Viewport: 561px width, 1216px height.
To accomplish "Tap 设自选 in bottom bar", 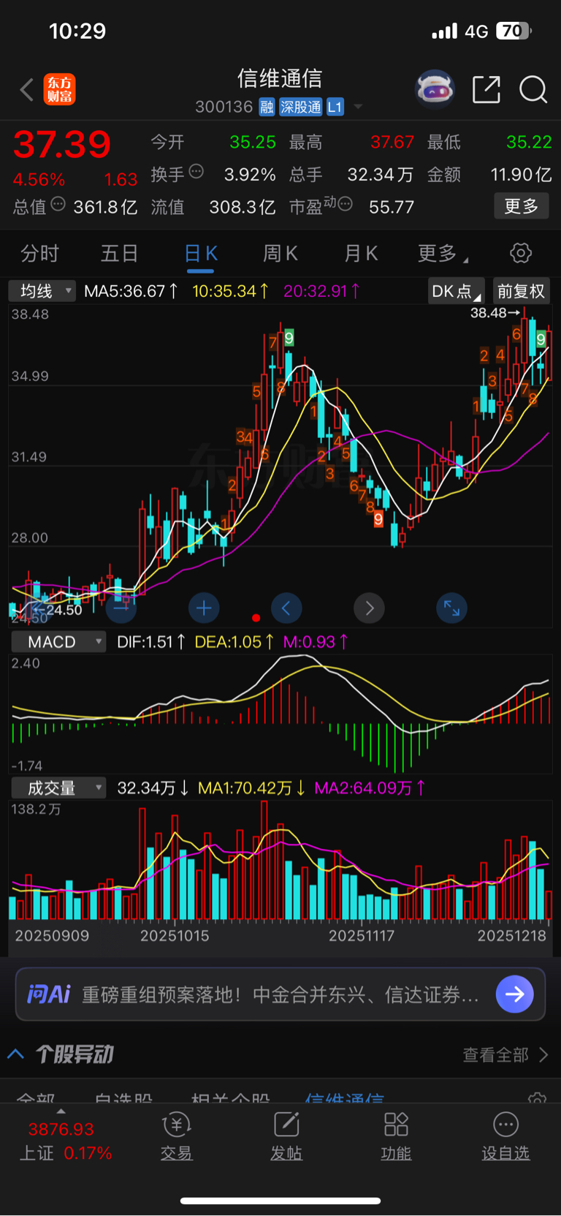I will click(x=505, y=1136).
